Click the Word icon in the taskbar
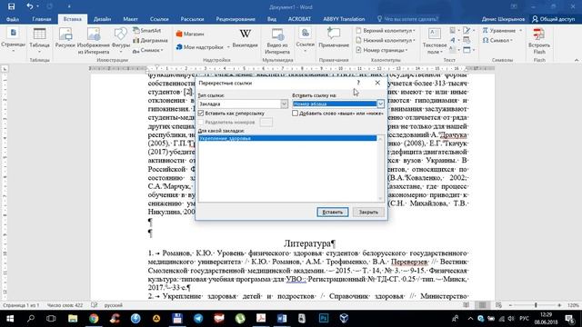Screen dimensions: 582x327 point(282,318)
